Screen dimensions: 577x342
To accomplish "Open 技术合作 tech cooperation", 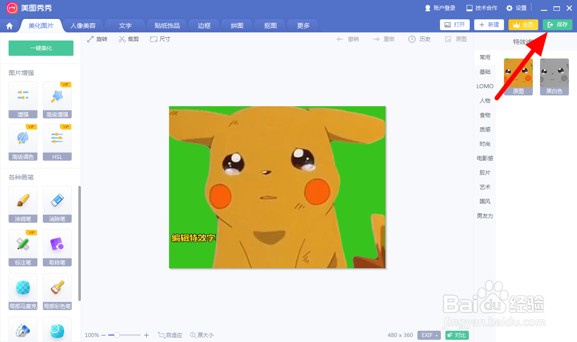I will [482, 8].
